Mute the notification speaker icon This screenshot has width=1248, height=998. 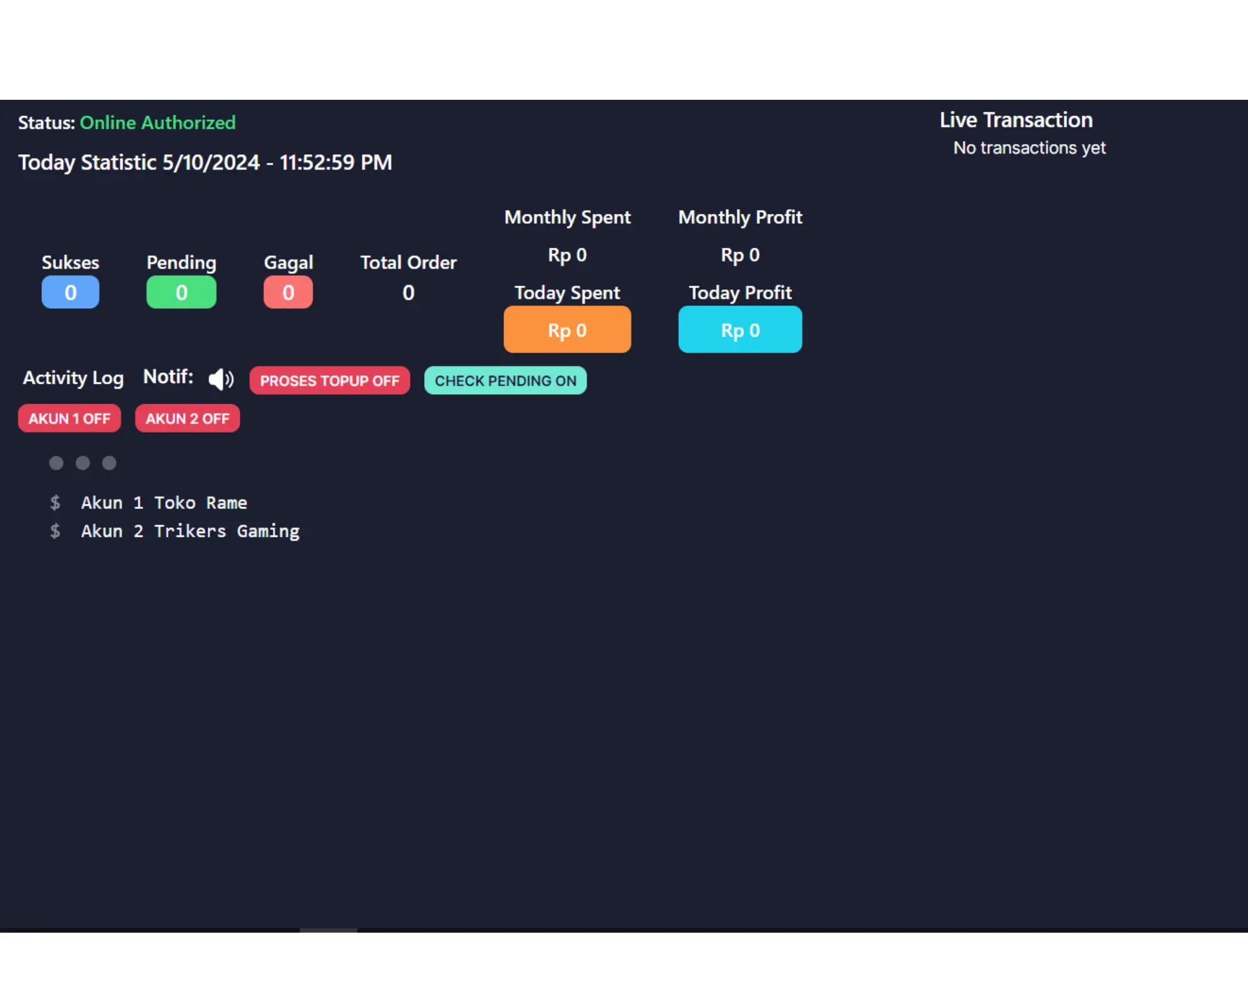220,379
